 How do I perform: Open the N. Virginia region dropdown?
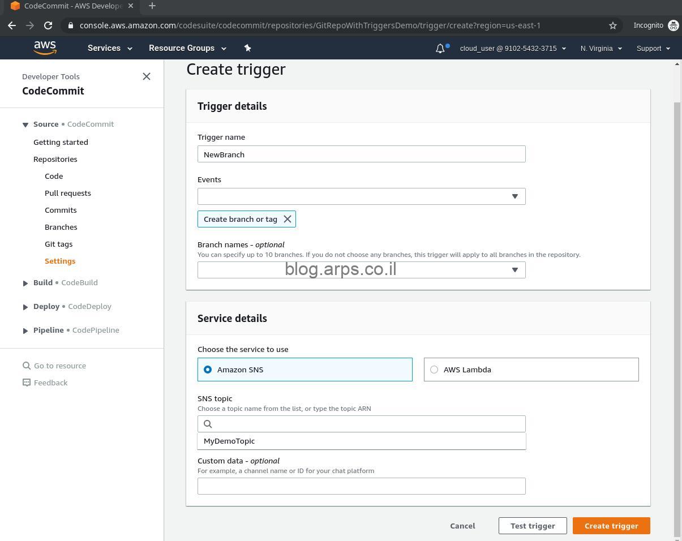[601, 49]
